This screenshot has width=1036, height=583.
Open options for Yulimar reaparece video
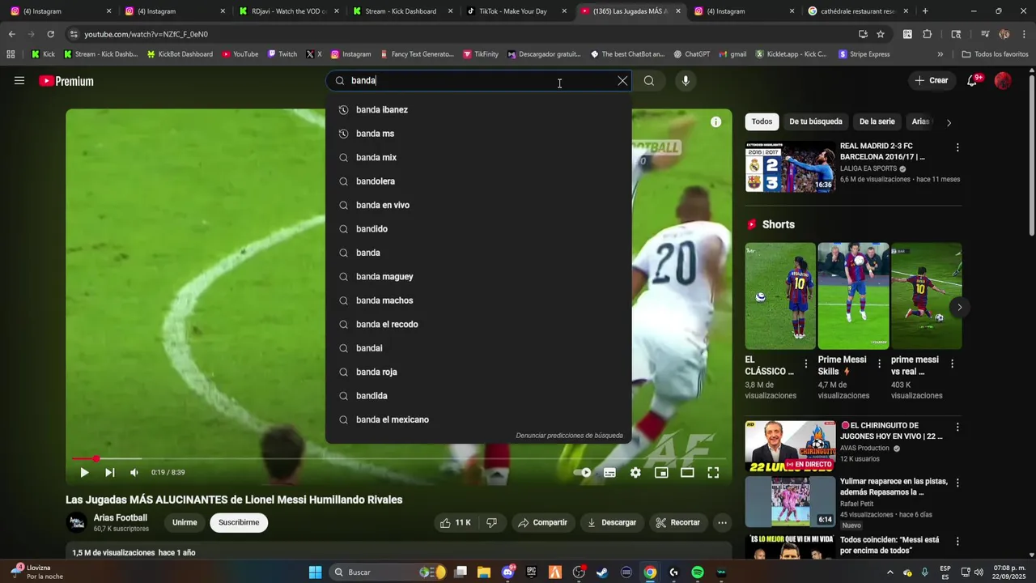(957, 483)
